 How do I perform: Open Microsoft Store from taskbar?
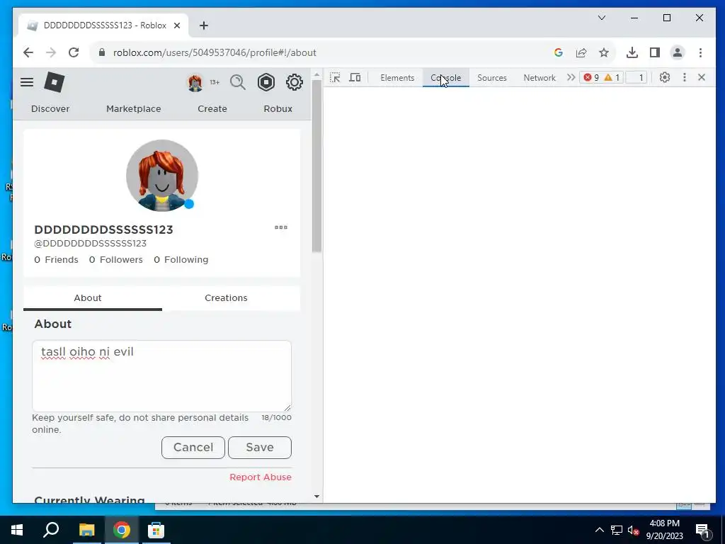pyautogui.click(x=156, y=530)
